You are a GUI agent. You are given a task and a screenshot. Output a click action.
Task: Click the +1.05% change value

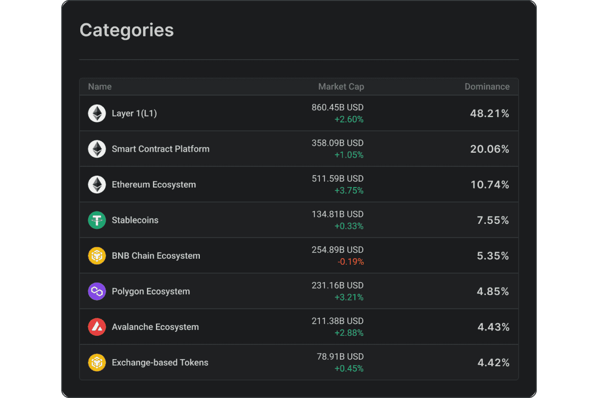click(349, 155)
